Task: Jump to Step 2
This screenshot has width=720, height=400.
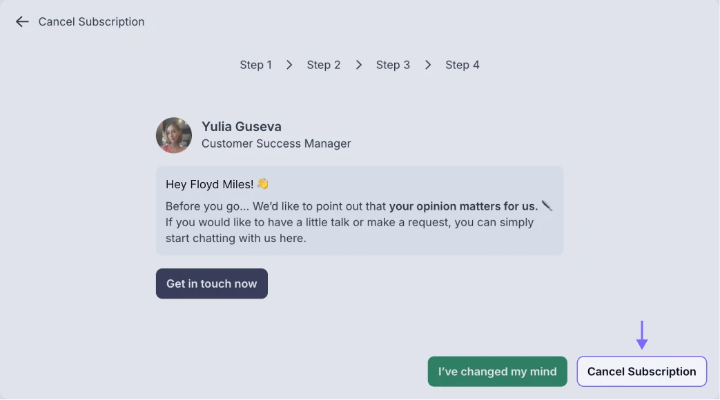Action: click(324, 65)
